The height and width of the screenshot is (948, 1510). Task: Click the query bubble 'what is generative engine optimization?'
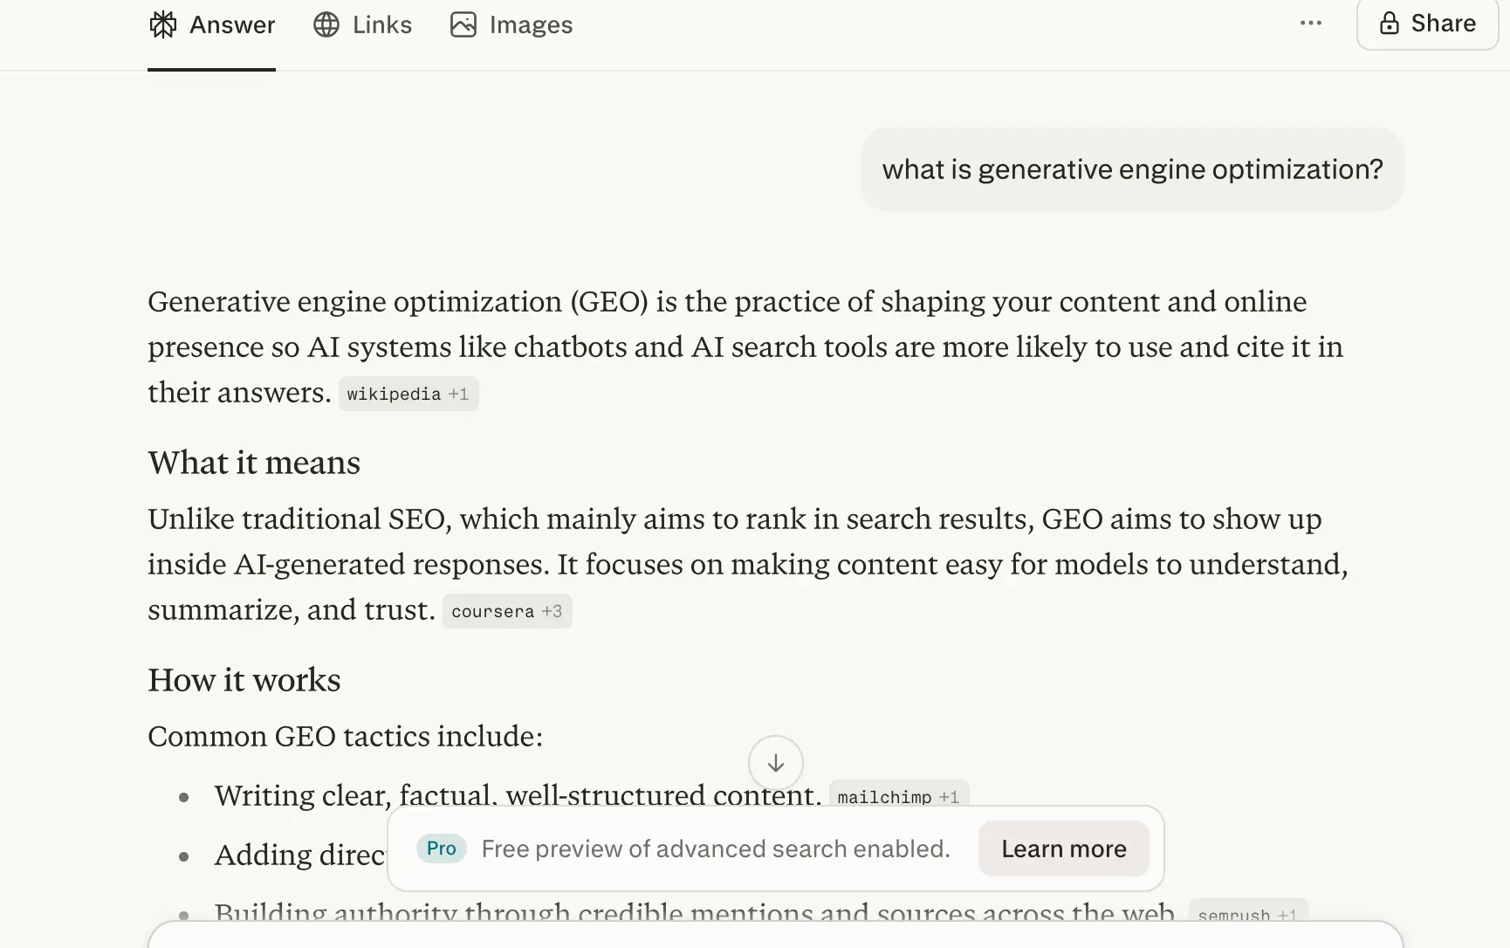tap(1132, 169)
